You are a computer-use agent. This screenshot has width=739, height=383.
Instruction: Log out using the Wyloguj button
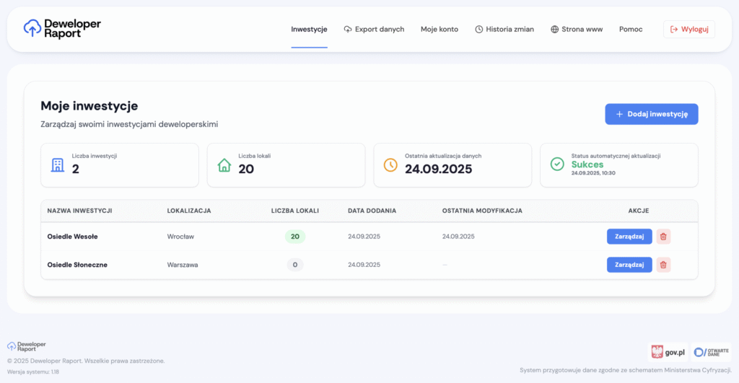click(x=688, y=30)
